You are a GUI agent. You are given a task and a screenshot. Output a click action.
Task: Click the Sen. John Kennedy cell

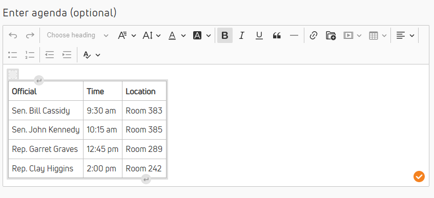pyautogui.click(x=46, y=129)
